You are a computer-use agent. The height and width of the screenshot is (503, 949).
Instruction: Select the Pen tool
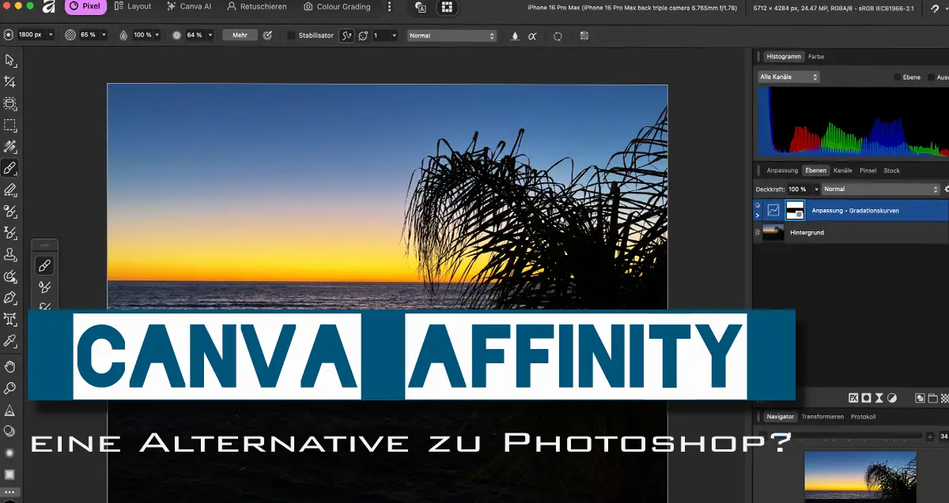click(x=10, y=298)
